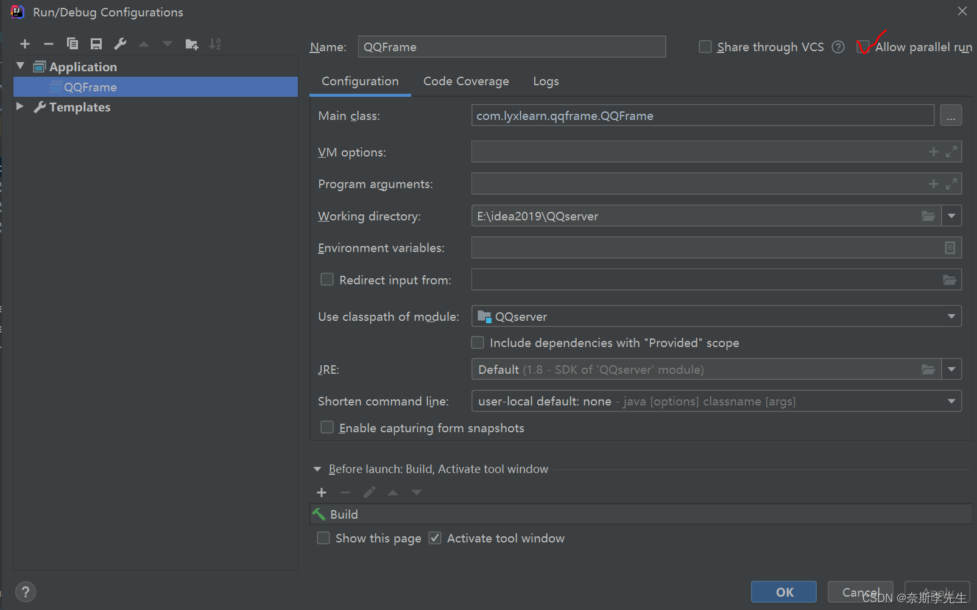
Task: Remove selected configuration with minus icon
Action: [x=49, y=44]
